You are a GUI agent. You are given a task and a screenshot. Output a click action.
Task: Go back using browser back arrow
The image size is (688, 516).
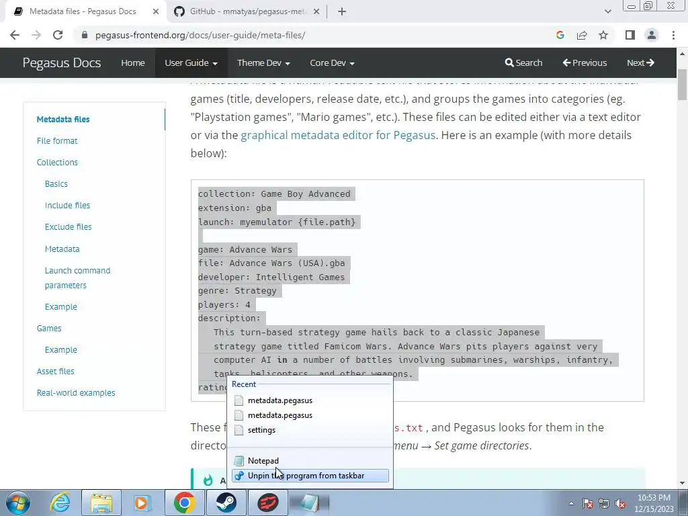coord(15,35)
